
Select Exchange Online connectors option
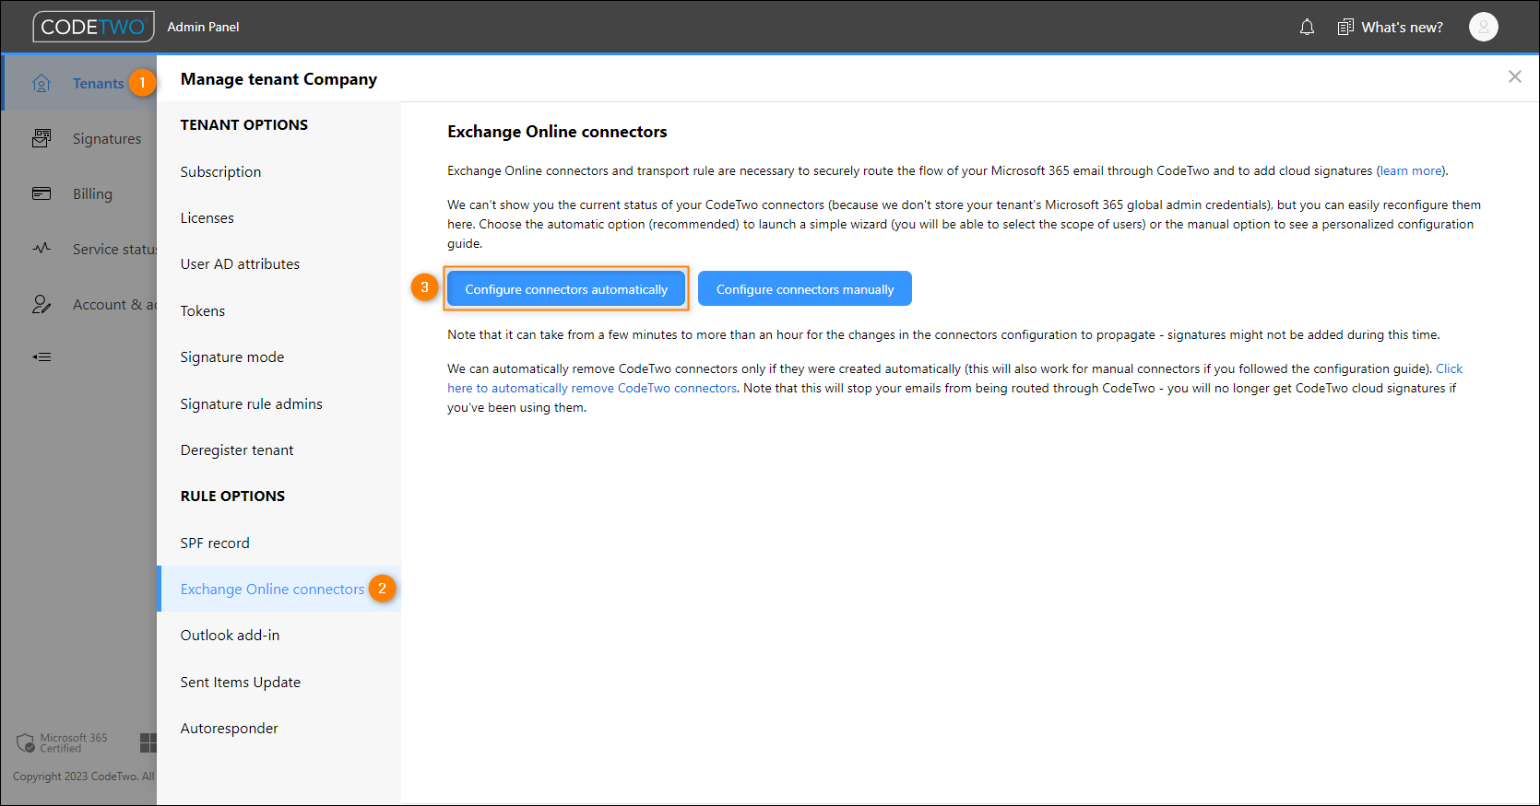[x=278, y=590]
